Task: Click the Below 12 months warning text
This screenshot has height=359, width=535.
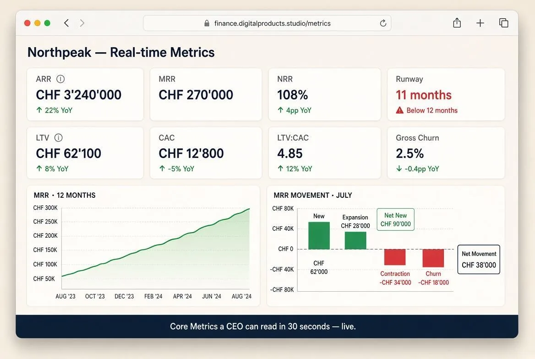Action: [432, 110]
